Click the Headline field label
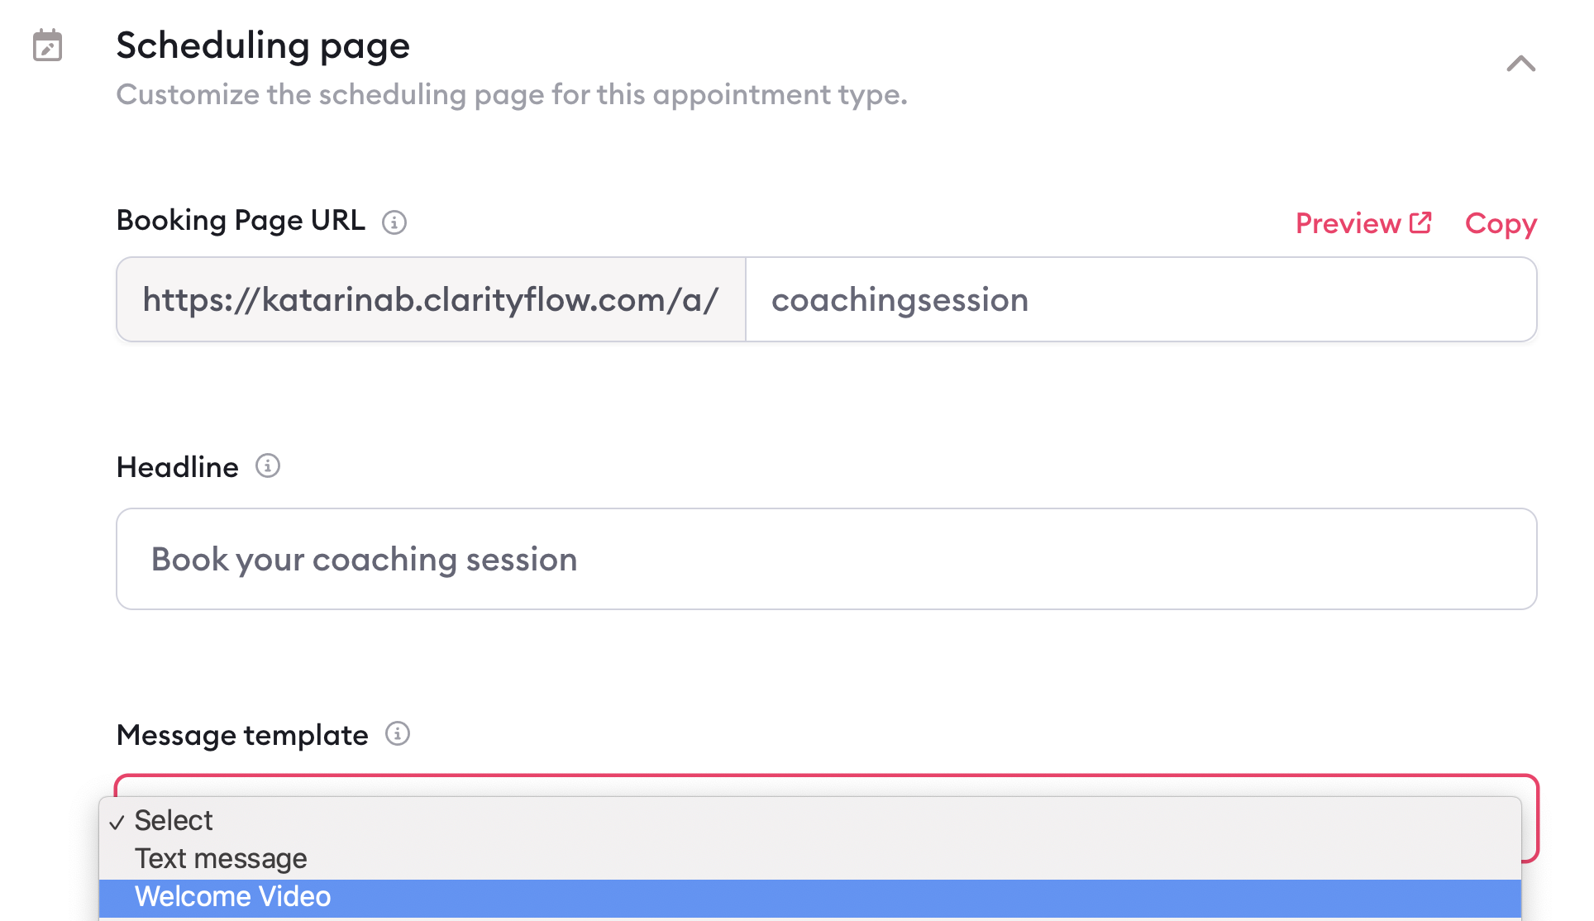 point(178,467)
